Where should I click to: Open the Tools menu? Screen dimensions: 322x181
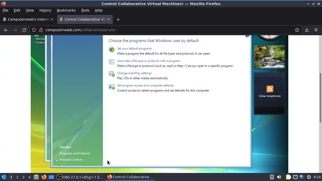(x=85, y=10)
